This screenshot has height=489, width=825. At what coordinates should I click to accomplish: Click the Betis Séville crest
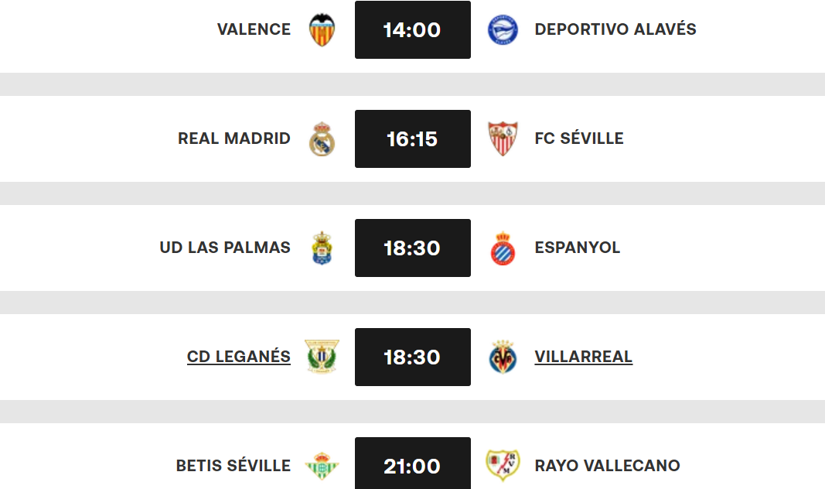(322, 465)
